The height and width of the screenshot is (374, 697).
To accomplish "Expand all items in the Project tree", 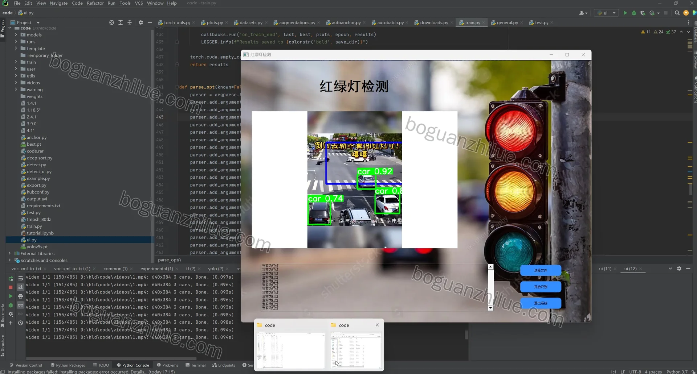I will [121, 22].
